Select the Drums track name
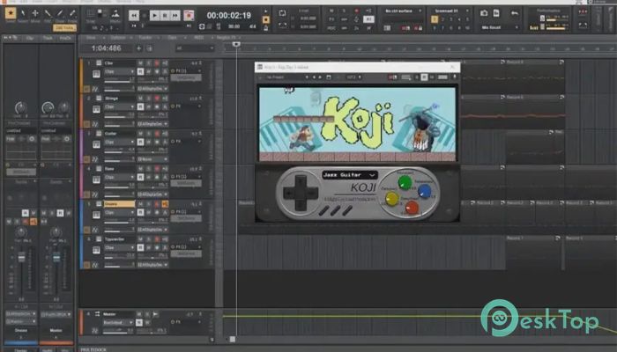The image size is (617, 352). (x=119, y=204)
